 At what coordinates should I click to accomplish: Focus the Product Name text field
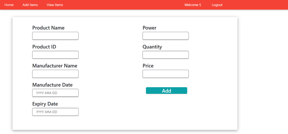point(55,36)
